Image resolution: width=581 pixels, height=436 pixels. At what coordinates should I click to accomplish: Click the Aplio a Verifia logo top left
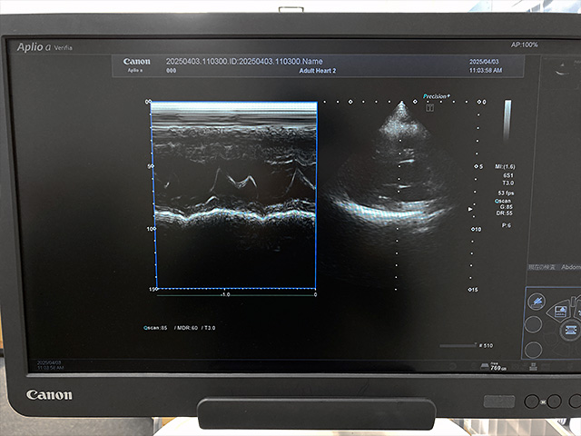click(x=44, y=47)
